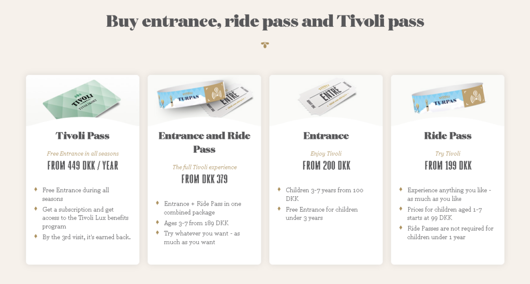
Task: Click the 'By the 3rd visit, it's earned back' bullet
Action: (x=86, y=237)
